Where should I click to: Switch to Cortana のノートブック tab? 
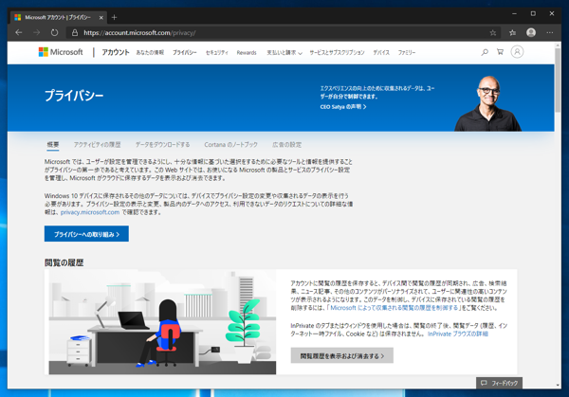(230, 145)
